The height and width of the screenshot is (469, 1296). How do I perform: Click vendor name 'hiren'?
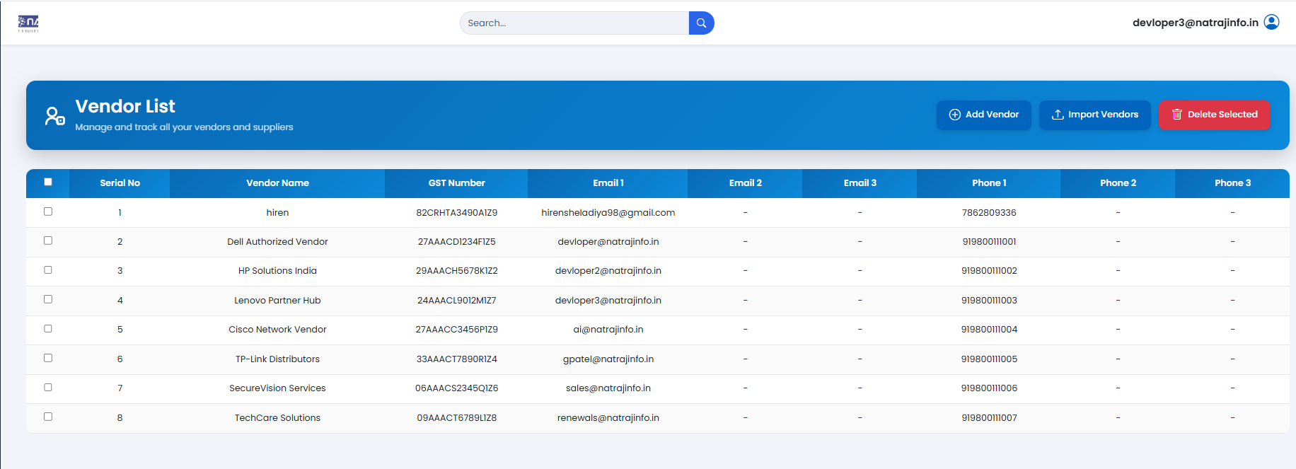pos(277,213)
